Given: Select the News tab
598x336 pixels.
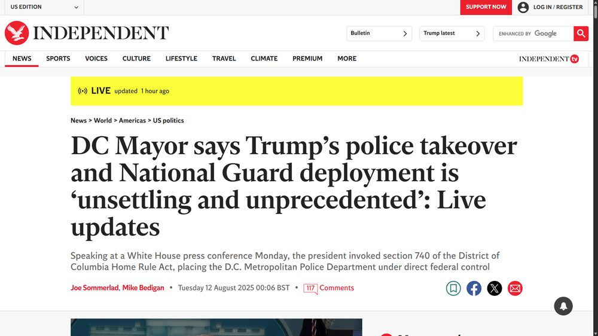Looking at the screenshot, I should 22,59.
